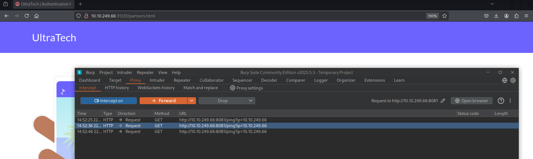Image resolution: width=533 pixels, height=159 pixels.
Task: Click the edit pencil icon beside request target
Action: [x=443, y=101]
